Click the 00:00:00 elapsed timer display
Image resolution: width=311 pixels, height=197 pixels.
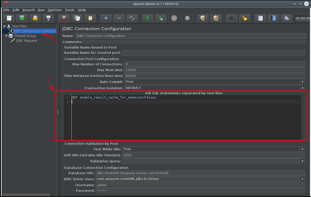coord(303,18)
